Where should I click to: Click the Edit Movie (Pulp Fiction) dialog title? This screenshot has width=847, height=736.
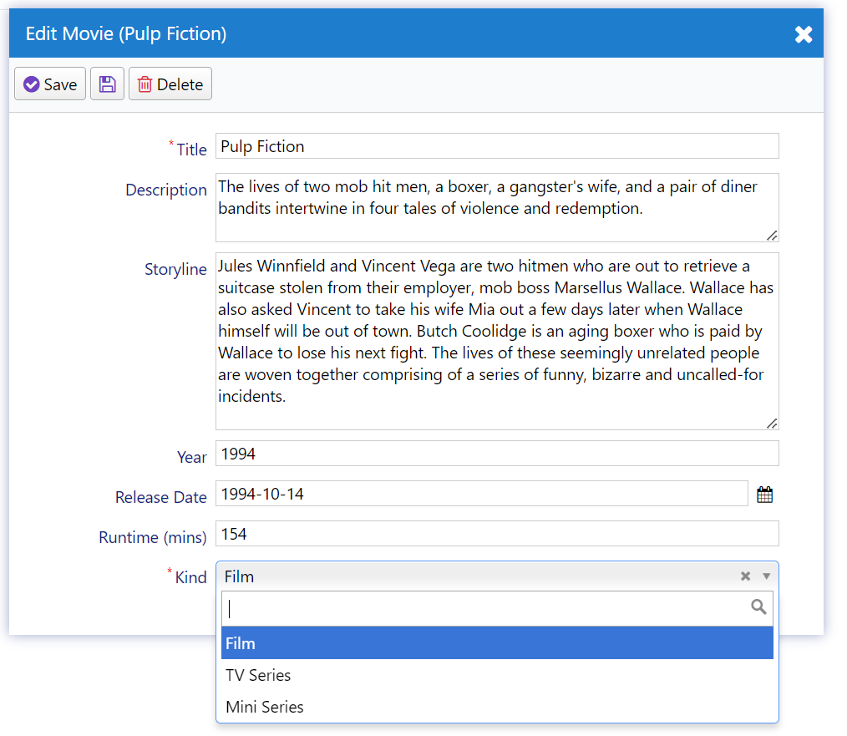[126, 33]
